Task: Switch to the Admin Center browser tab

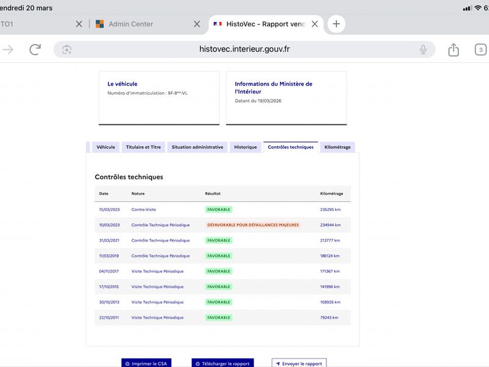Action: click(x=130, y=24)
